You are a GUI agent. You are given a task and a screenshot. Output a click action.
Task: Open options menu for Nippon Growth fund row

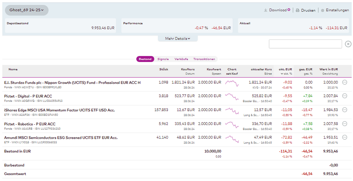[345, 82]
